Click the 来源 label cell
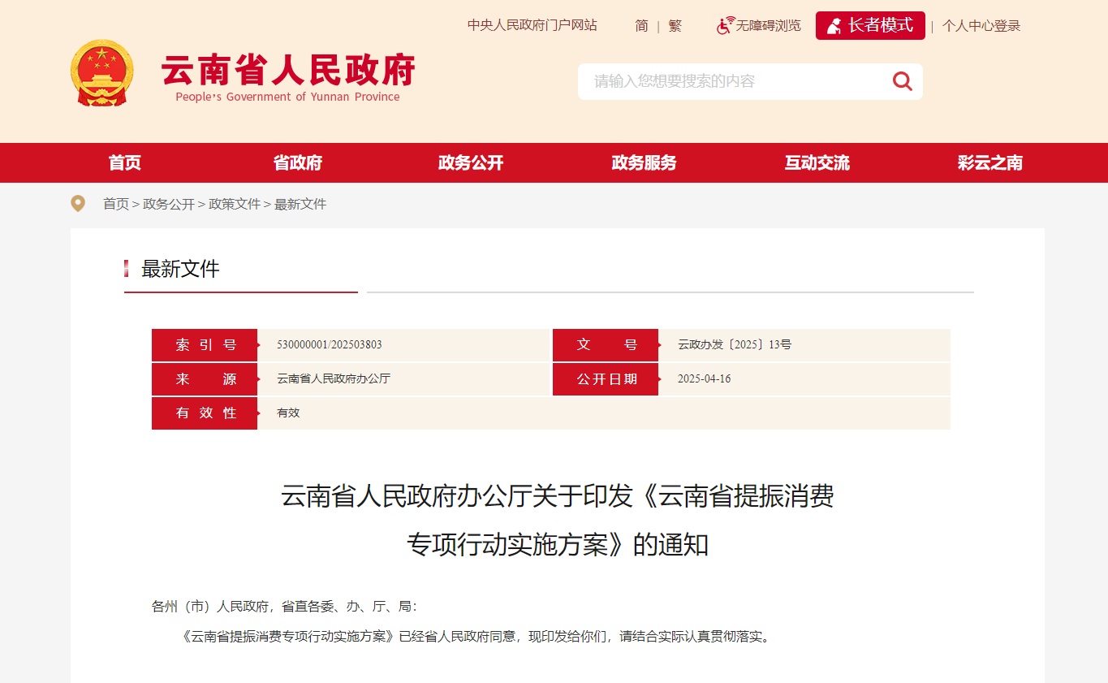 point(205,379)
